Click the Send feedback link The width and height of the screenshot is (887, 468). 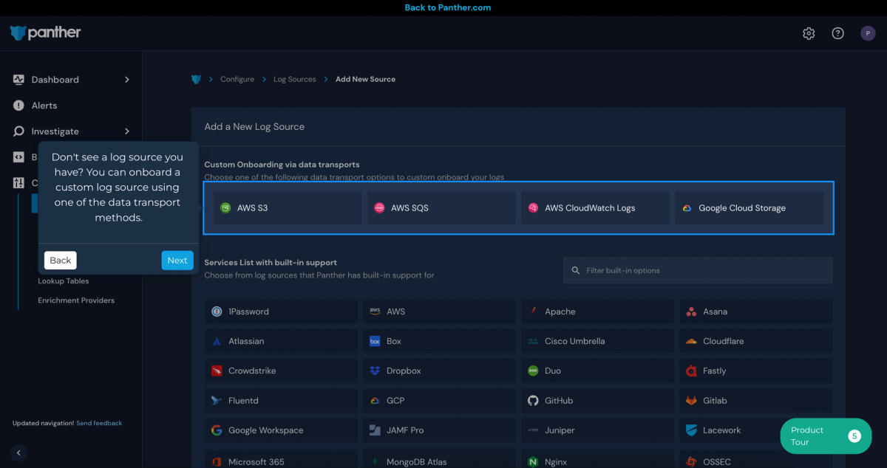pyautogui.click(x=99, y=423)
